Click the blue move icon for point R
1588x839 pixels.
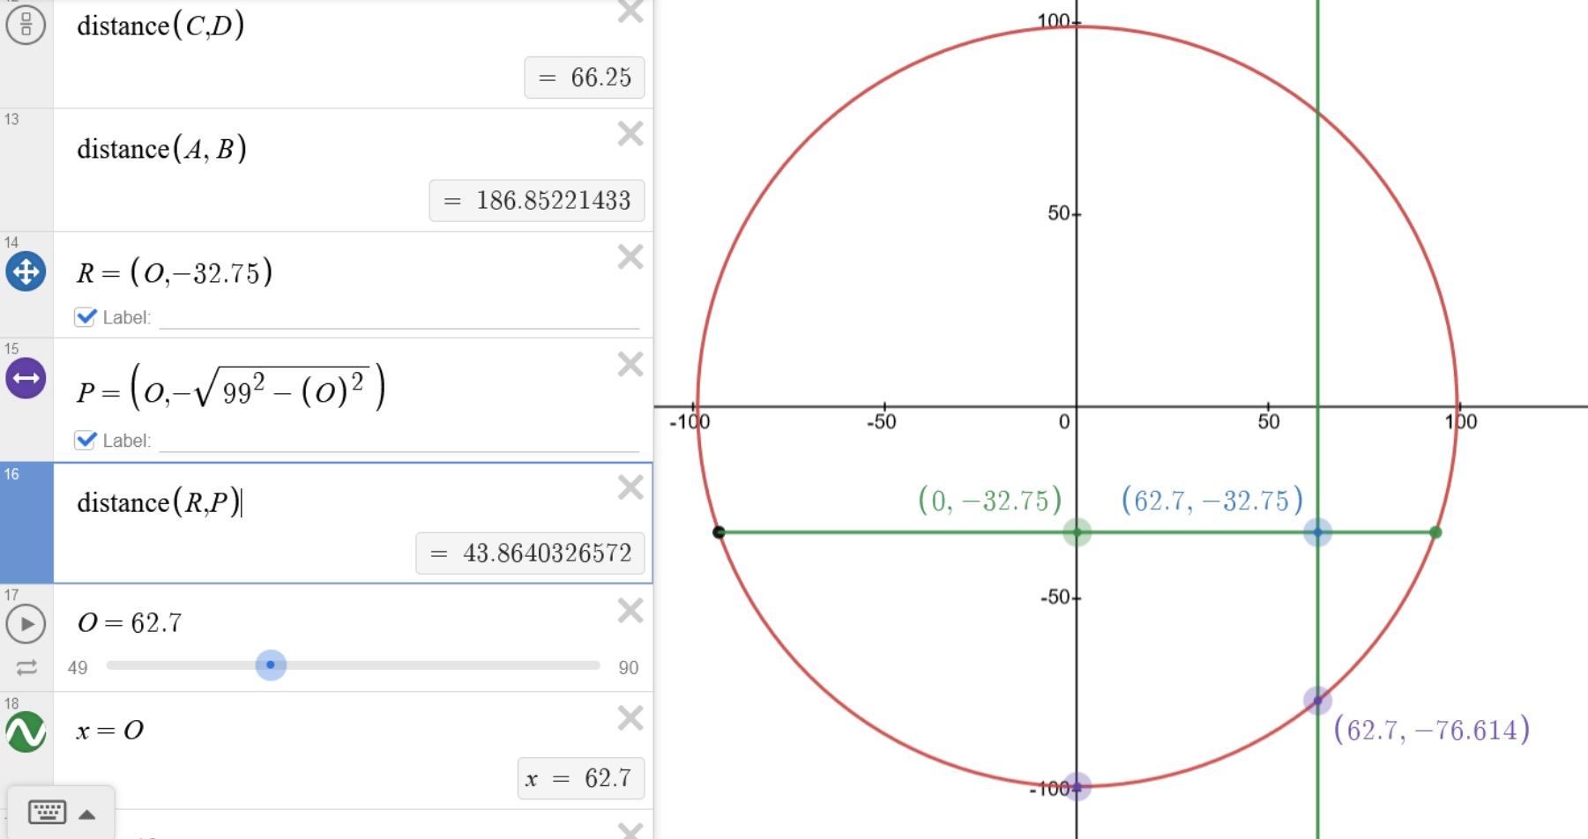pos(26,271)
